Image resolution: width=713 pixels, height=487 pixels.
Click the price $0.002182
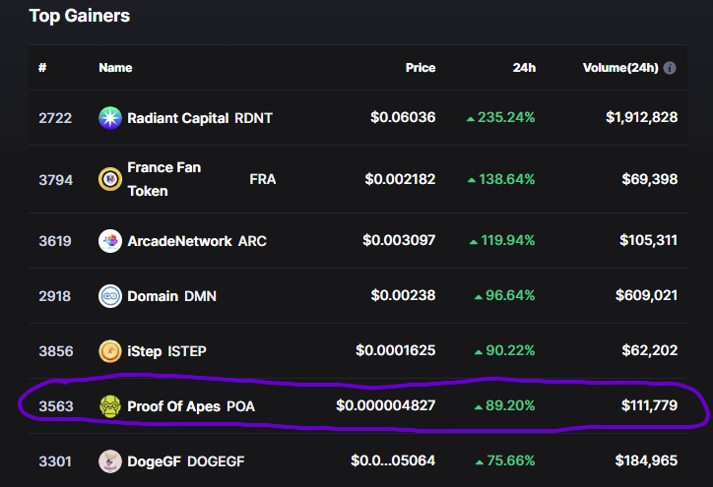tap(400, 179)
